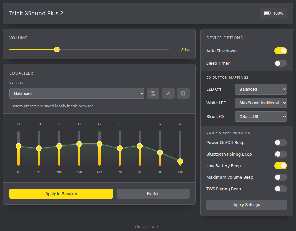Click the 150 Hz band slider knob
The image size is (296, 231).
[x=39, y=148]
